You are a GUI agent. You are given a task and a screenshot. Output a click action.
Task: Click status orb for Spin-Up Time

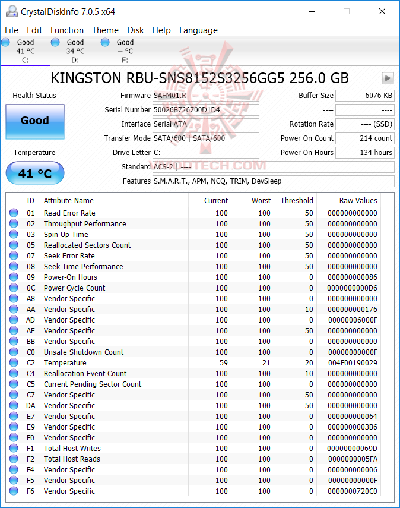14,234
